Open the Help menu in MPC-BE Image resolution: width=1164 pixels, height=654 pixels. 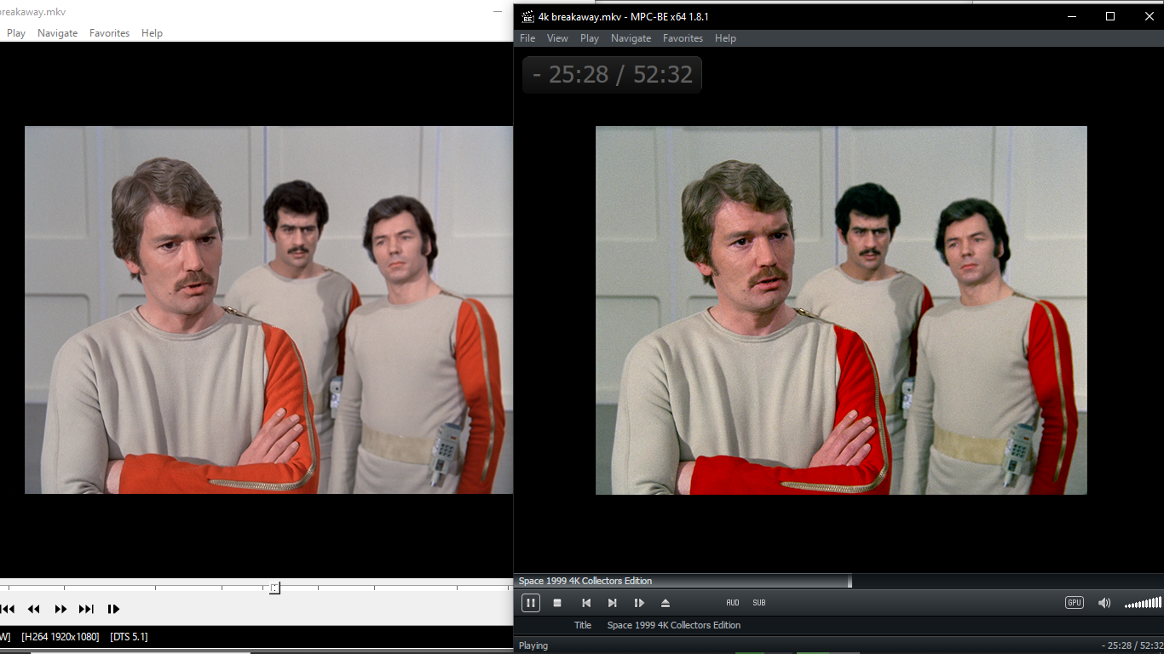(x=725, y=38)
